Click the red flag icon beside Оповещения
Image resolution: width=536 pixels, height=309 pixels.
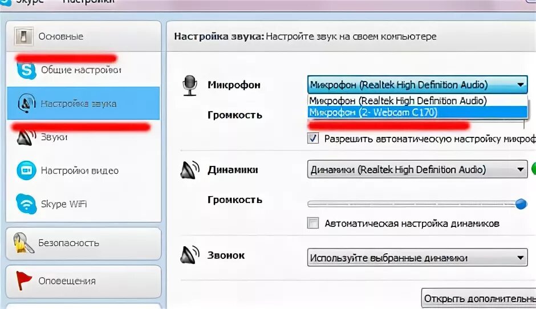coord(23,280)
